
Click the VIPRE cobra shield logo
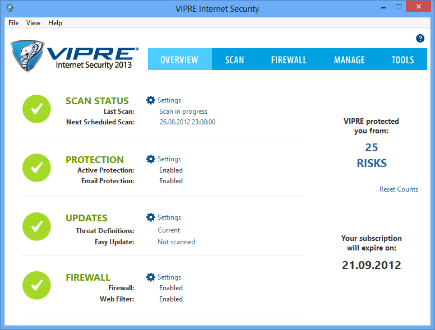pyautogui.click(x=27, y=55)
